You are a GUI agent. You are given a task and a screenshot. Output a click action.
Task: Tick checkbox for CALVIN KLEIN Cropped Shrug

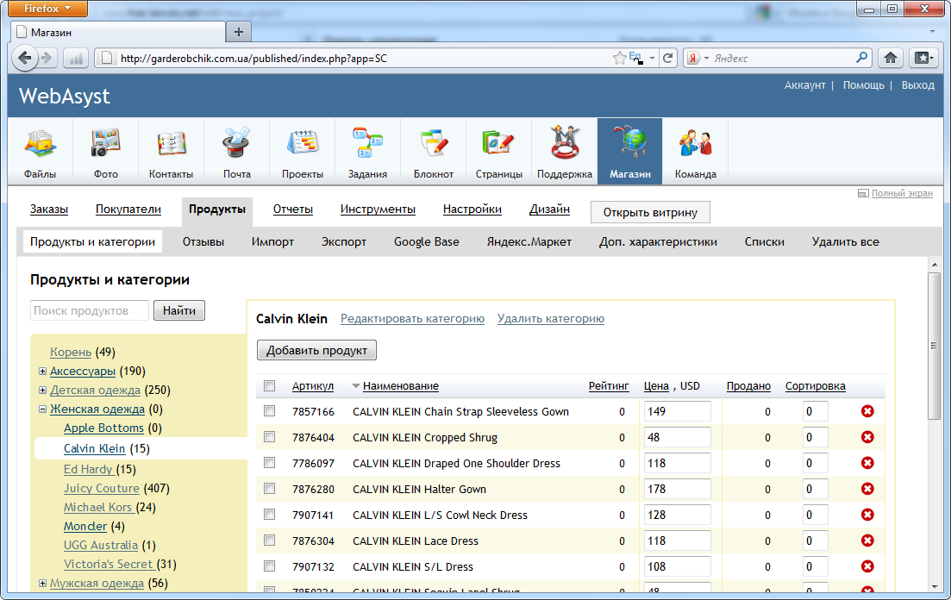click(x=270, y=437)
